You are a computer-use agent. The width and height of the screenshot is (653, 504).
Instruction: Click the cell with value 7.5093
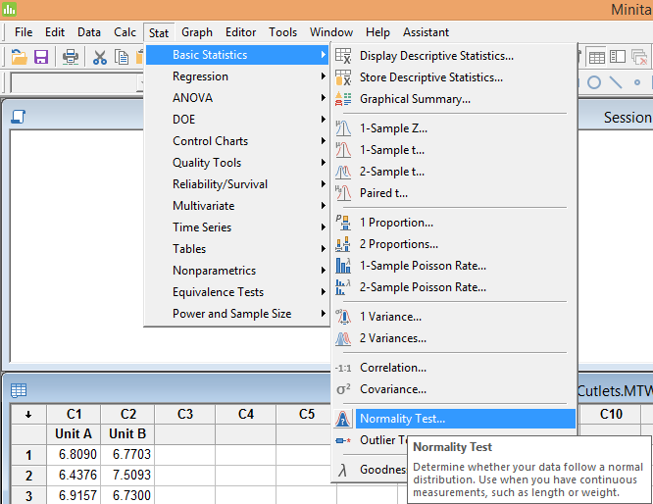point(127,476)
